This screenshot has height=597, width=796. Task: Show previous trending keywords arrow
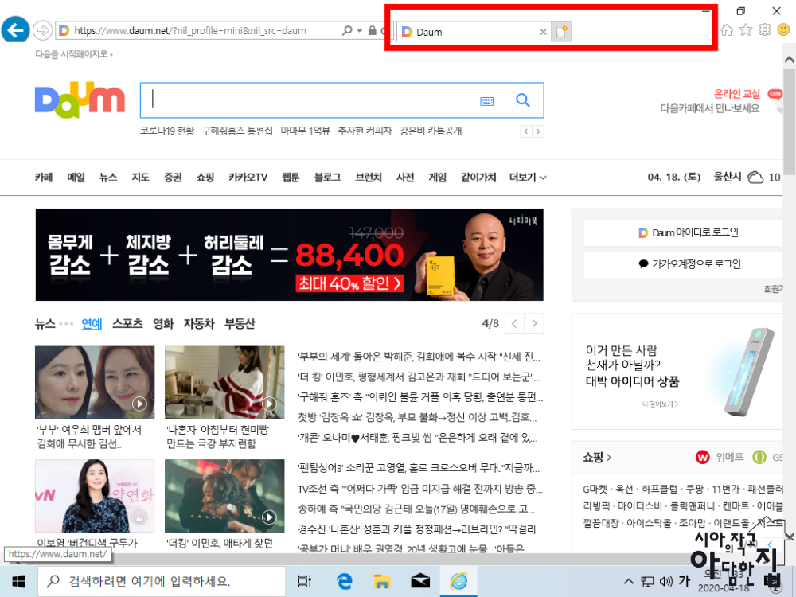(x=526, y=131)
